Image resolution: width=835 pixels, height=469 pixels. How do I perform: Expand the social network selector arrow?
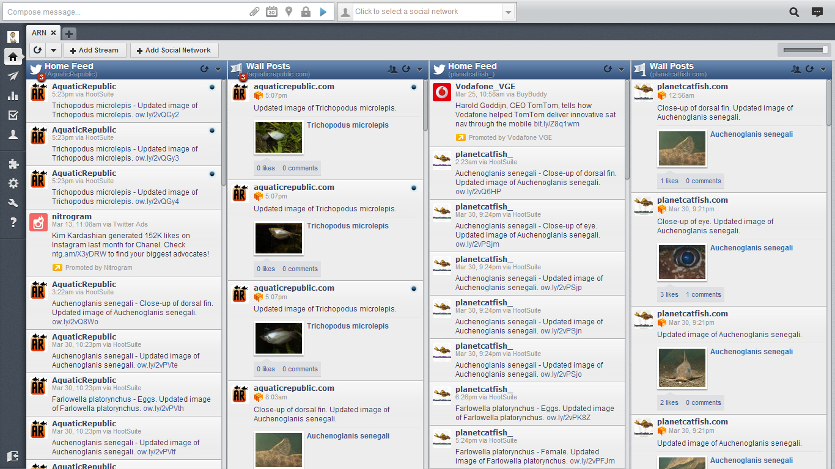tap(509, 12)
